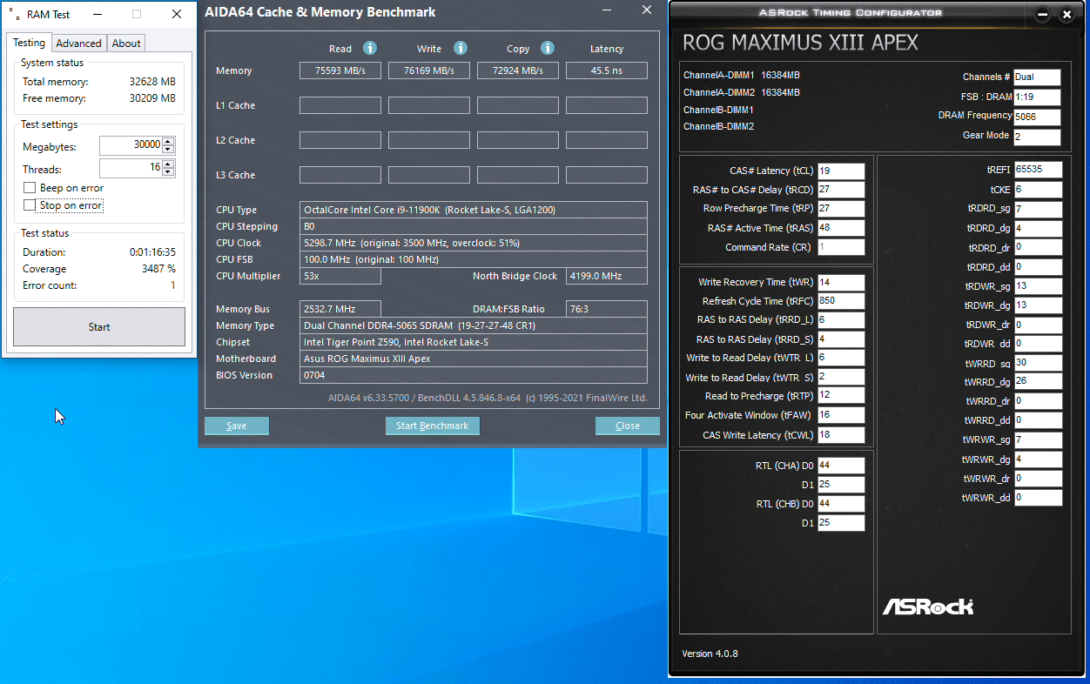Image resolution: width=1090 pixels, height=684 pixels.
Task: Click the tWRRD_dg field showing 26
Action: 1038,382
